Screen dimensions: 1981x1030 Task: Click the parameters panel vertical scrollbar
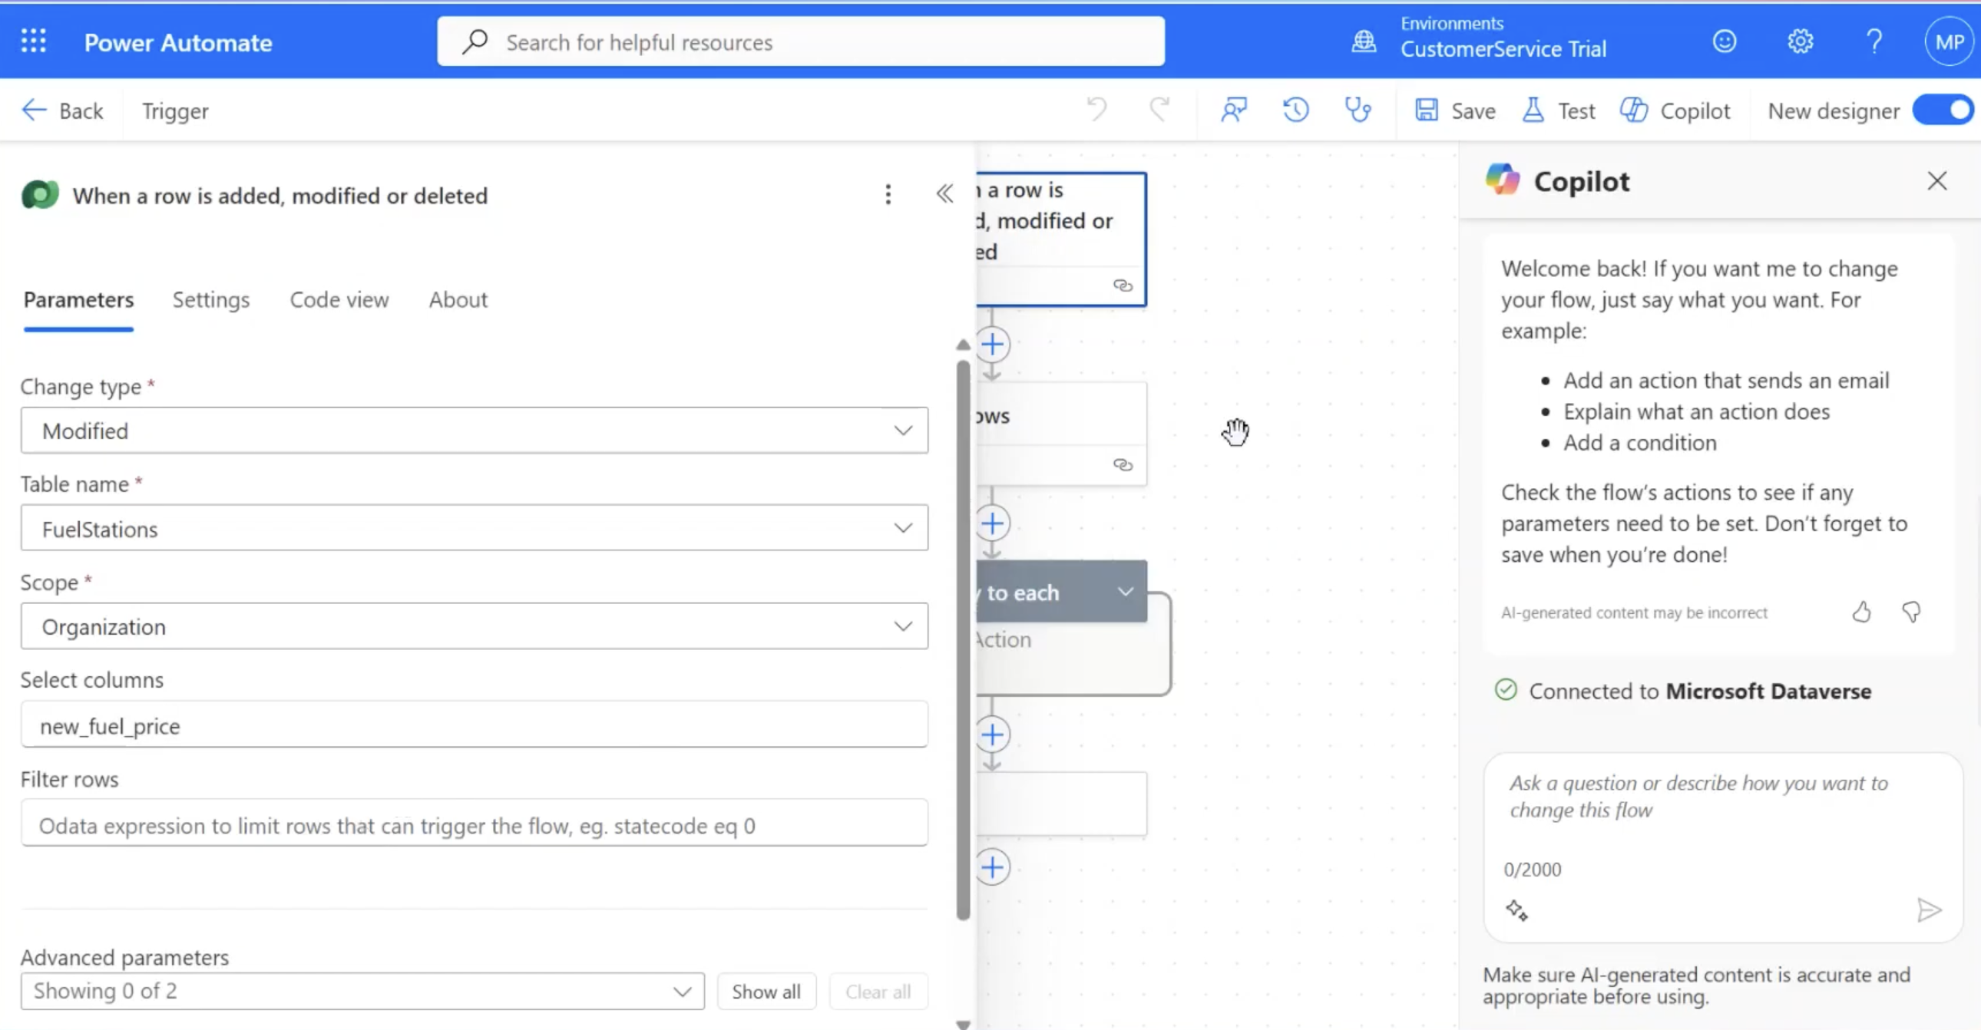pyautogui.click(x=963, y=639)
